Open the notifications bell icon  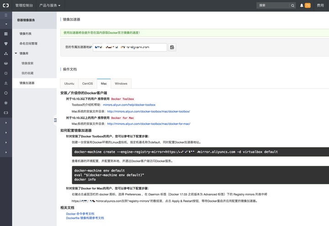coord(302,5)
